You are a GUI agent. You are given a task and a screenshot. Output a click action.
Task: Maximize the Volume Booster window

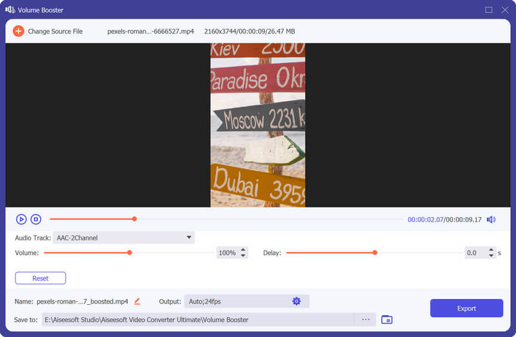[x=489, y=10]
